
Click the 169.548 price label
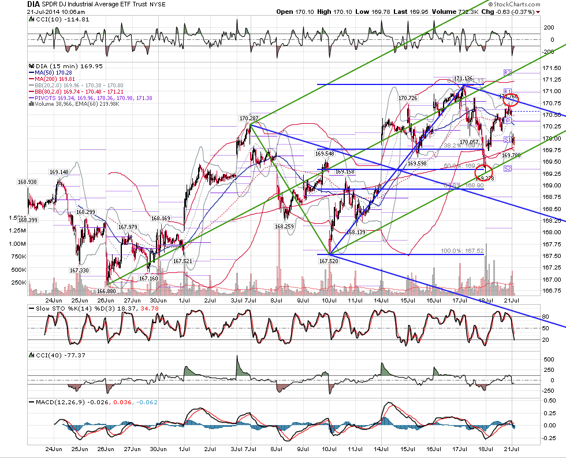pos(325,154)
